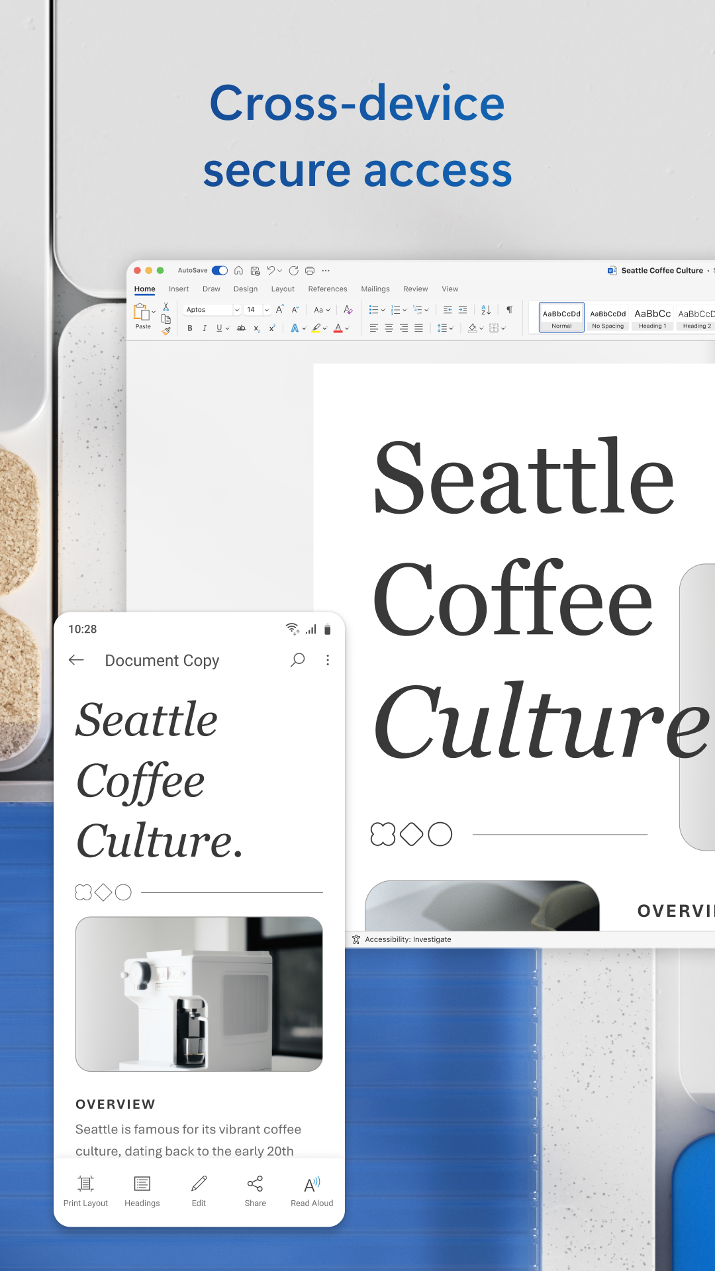This screenshot has width=715, height=1271.
Task: Toggle italic formatting in the ribbon
Action: point(205,328)
